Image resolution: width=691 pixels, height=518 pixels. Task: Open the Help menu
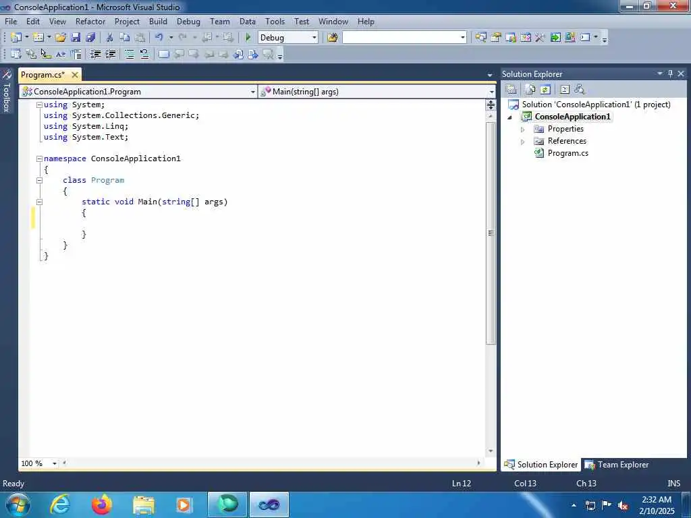pyautogui.click(x=366, y=21)
